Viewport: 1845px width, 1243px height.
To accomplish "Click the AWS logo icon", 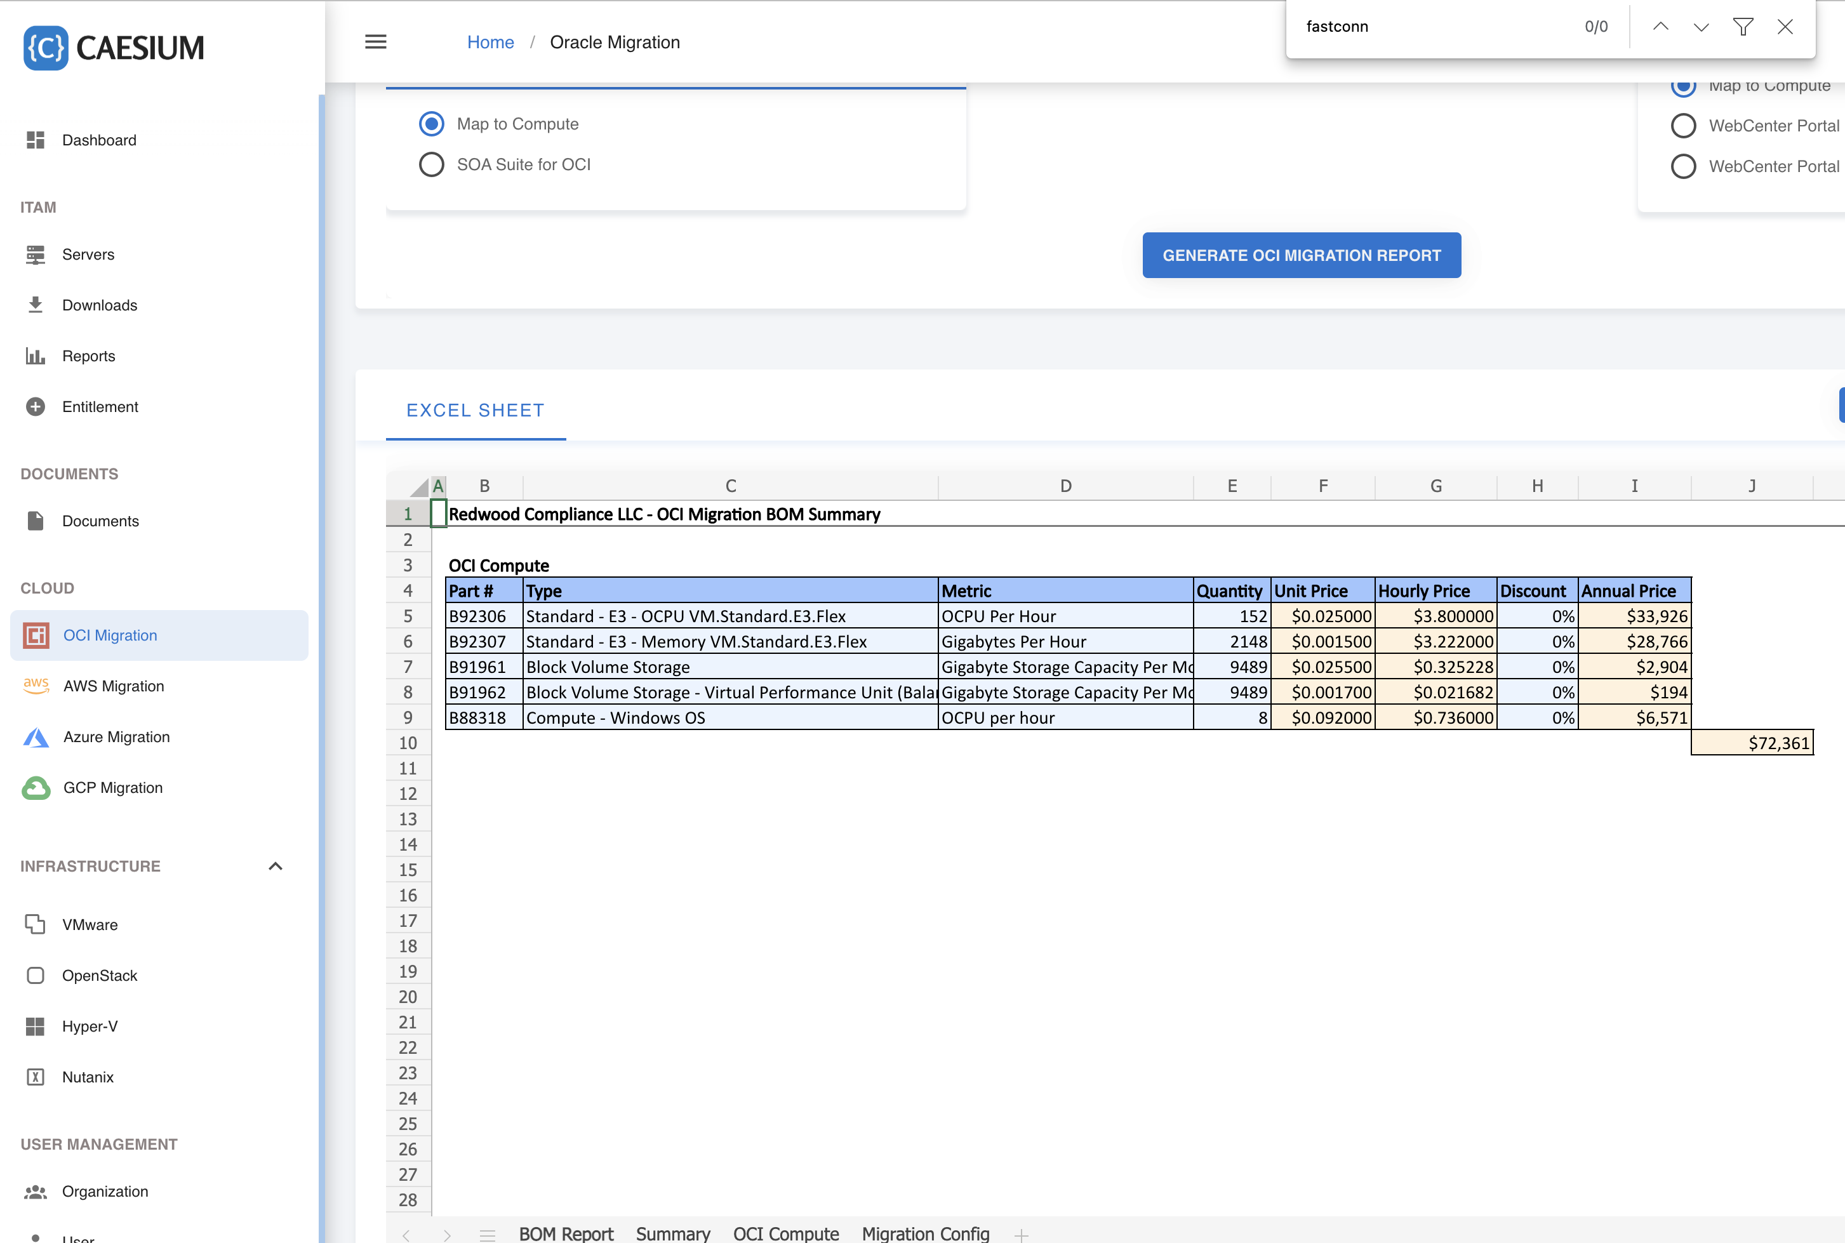I will tap(36, 686).
